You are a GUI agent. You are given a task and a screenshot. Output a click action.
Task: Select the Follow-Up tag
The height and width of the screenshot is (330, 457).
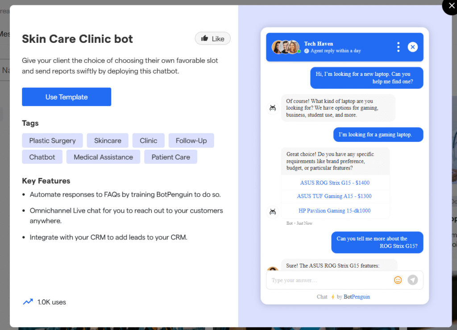(191, 140)
